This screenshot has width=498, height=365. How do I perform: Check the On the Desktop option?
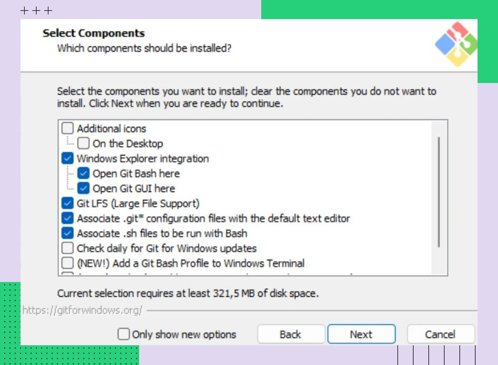[83, 143]
